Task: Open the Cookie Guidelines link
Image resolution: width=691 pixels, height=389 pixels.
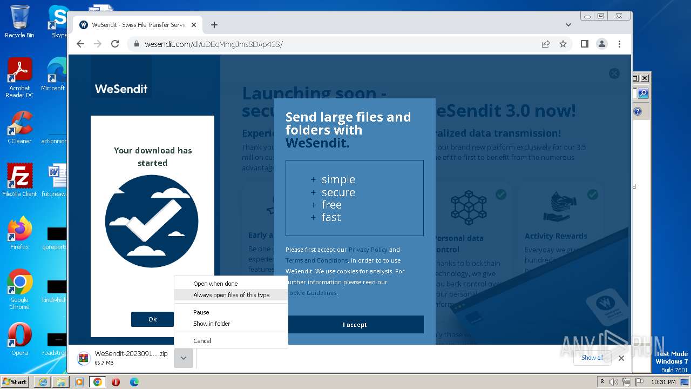Action: click(311, 293)
